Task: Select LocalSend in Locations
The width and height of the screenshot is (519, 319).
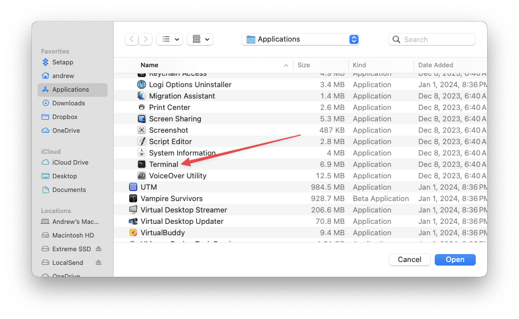Action: (x=68, y=263)
